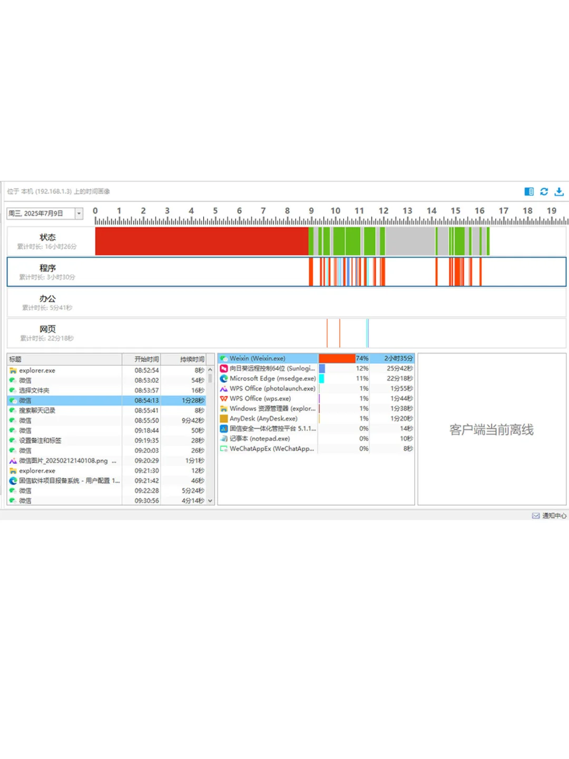Click the Microsoft Edge (msedge.exe) icon
569x759 pixels.
click(x=224, y=378)
